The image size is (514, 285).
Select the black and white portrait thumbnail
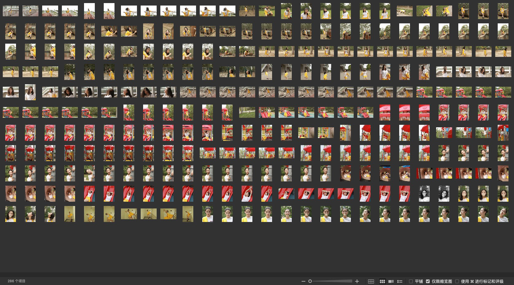pyautogui.click(x=424, y=194)
